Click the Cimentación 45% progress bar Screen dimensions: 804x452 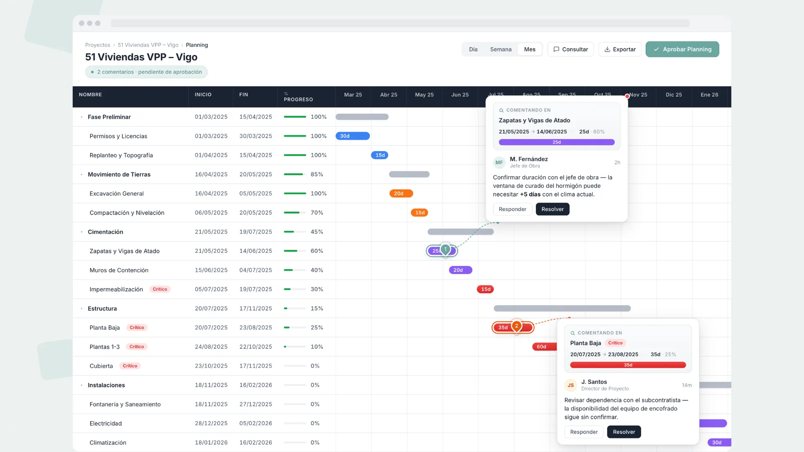click(295, 232)
